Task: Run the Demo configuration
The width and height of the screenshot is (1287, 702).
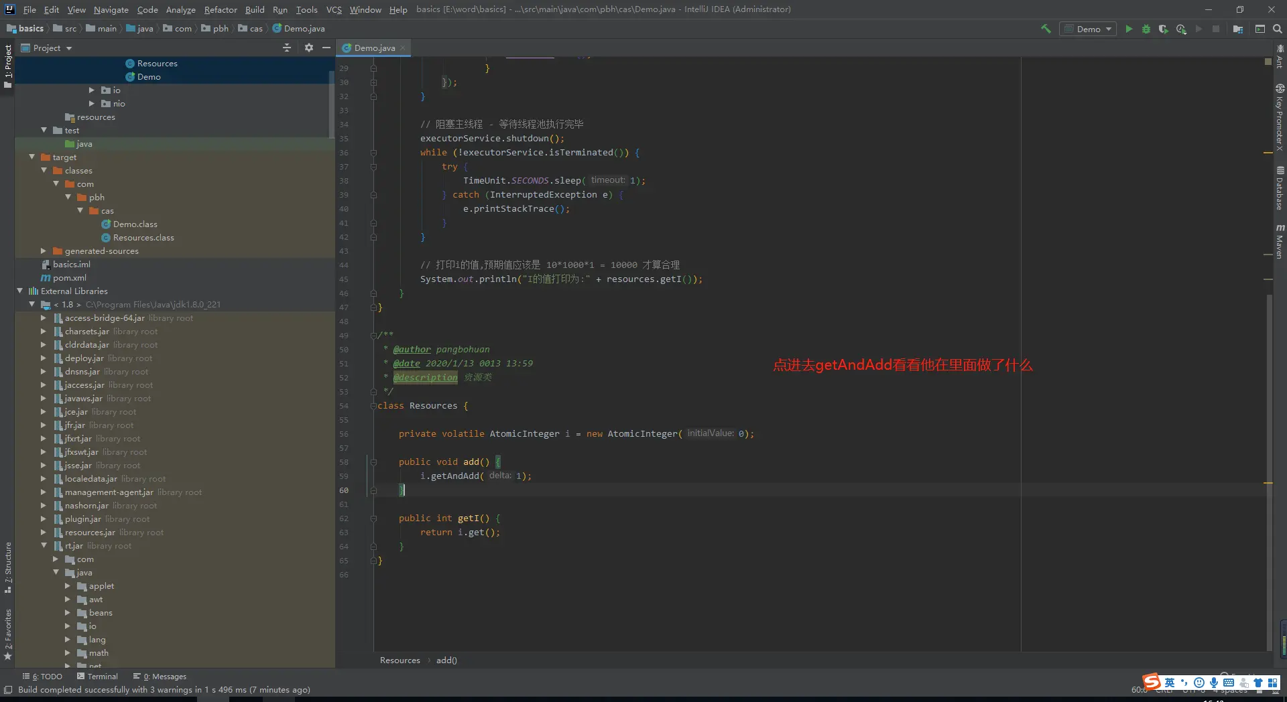Action: click(1129, 29)
